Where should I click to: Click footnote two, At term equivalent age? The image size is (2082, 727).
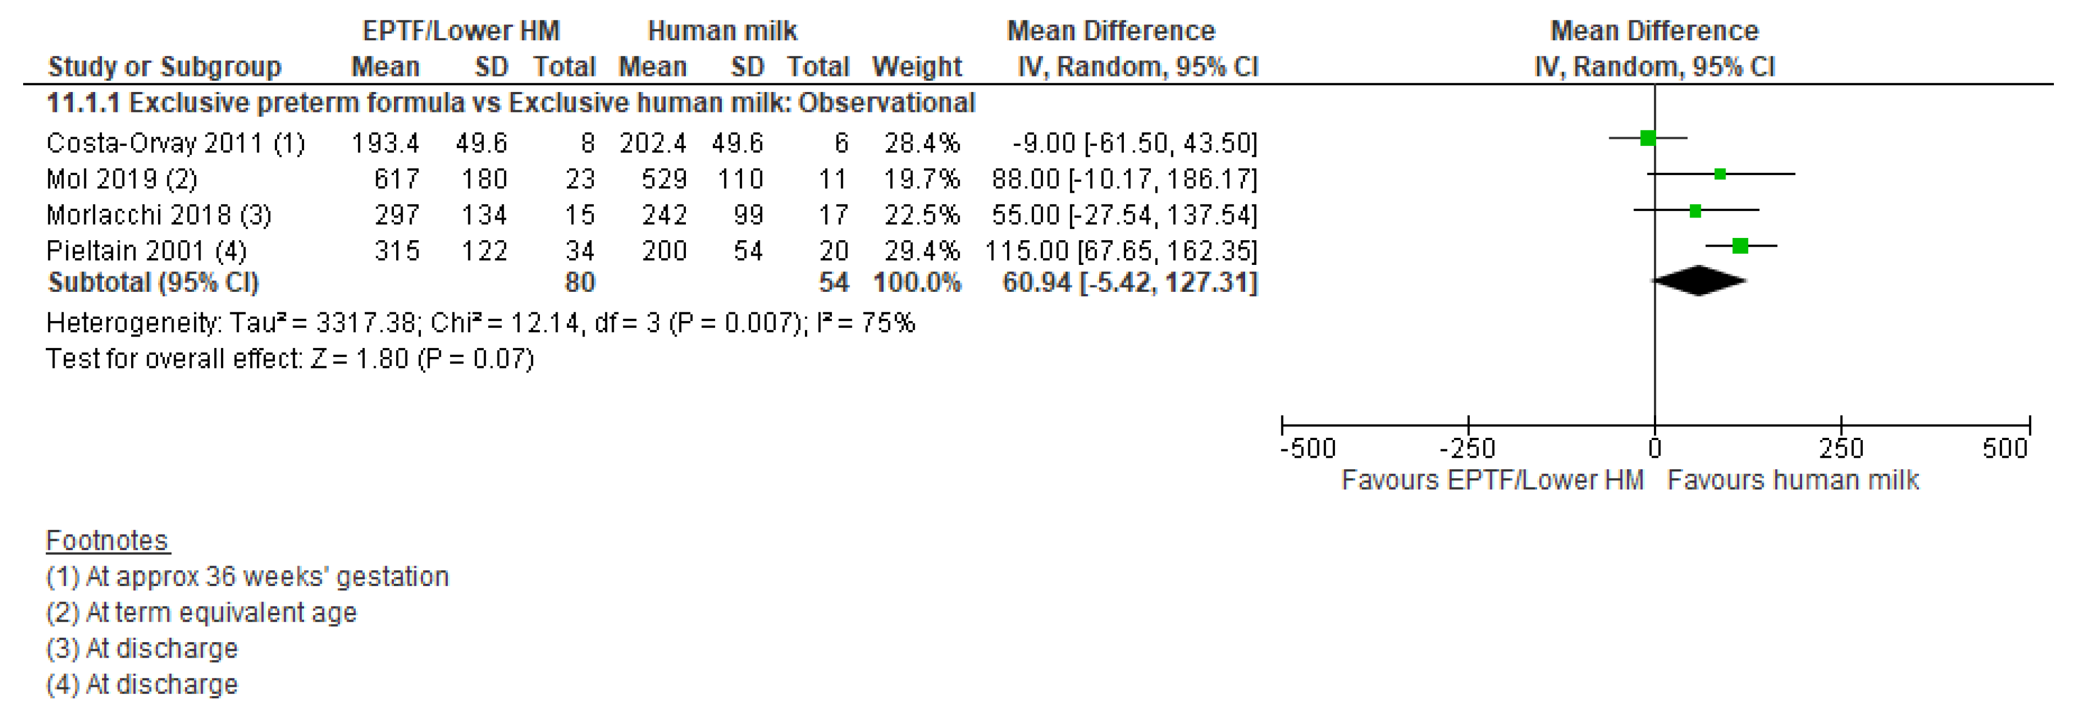click(201, 612)
